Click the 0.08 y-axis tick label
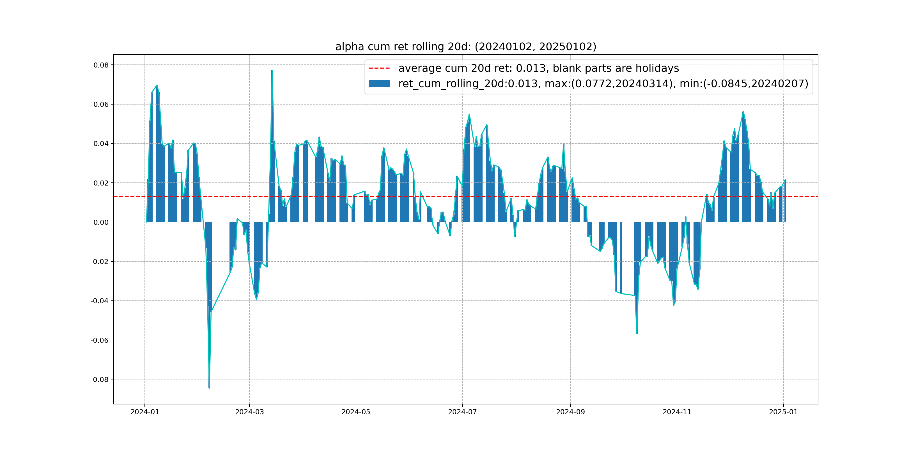Screen dimensions: 909x454 tap(101, 65)
